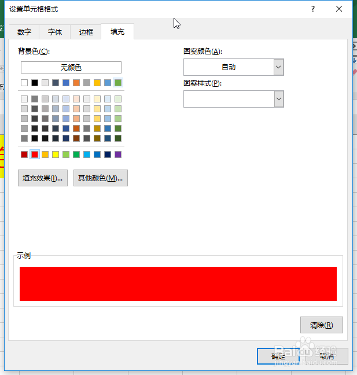Close the 设置单元格格式 dialog
The image size is (357, 375).
(339, 9)
